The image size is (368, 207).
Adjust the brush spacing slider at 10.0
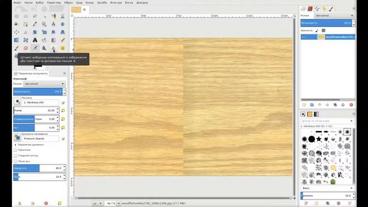coord(327,195)
